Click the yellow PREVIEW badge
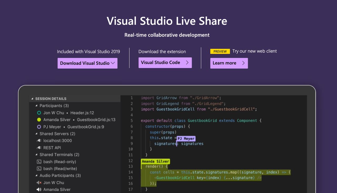This screenshot has width=337, height=193. pos(220,52)
